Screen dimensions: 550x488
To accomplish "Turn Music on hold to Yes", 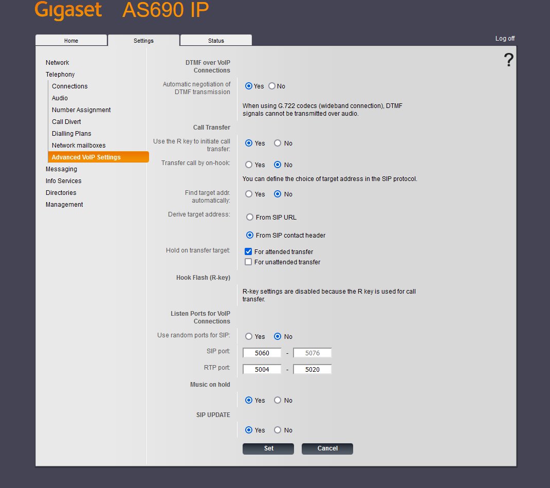I will (249, 400).
